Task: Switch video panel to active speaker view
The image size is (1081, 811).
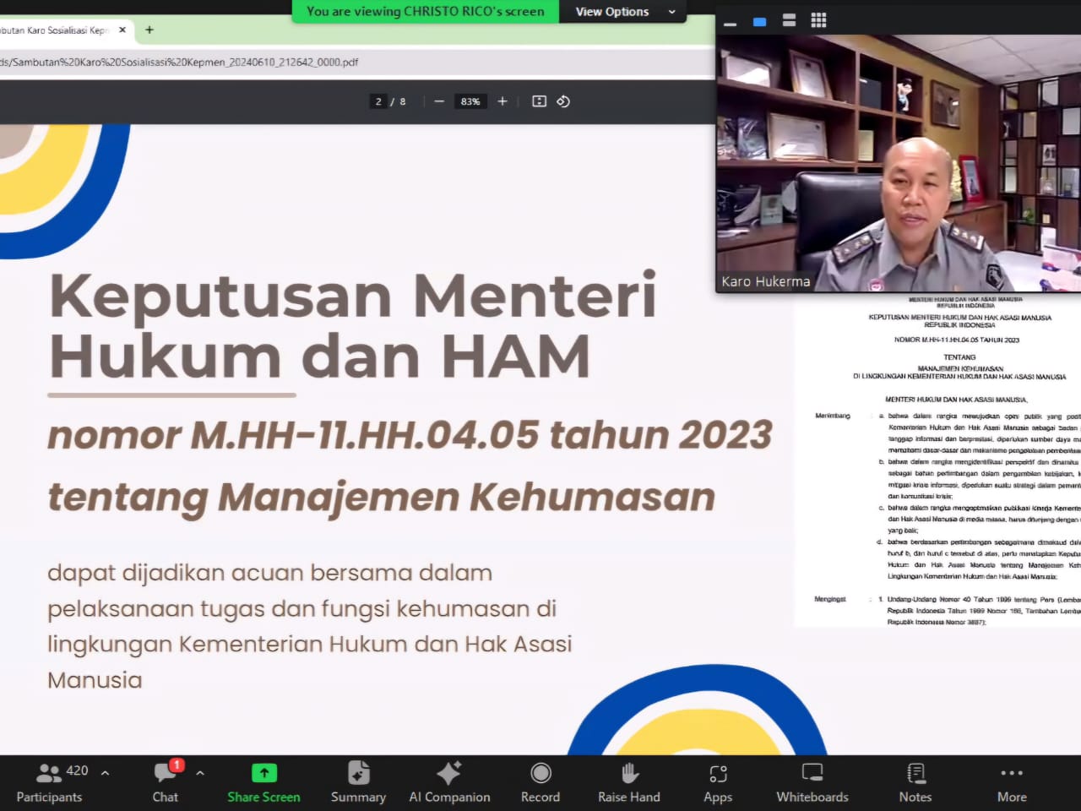Action: (759, 21)
